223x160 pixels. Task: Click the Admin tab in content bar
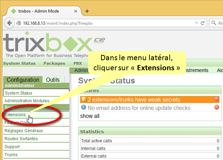[x=81, y=70]
